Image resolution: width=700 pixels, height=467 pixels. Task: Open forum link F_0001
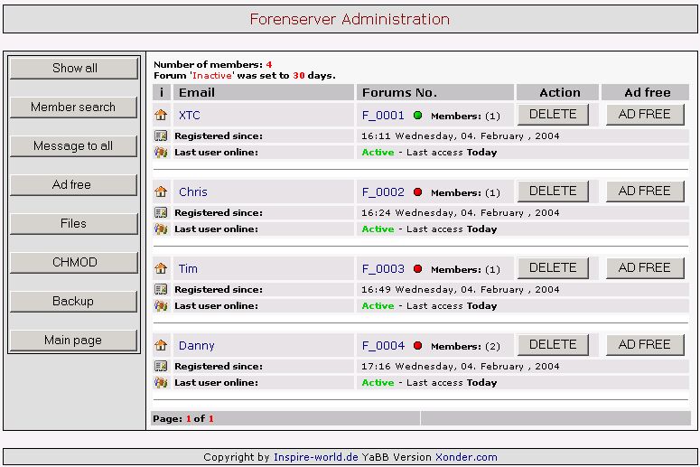pyautogui.click(x=383, y=116)
